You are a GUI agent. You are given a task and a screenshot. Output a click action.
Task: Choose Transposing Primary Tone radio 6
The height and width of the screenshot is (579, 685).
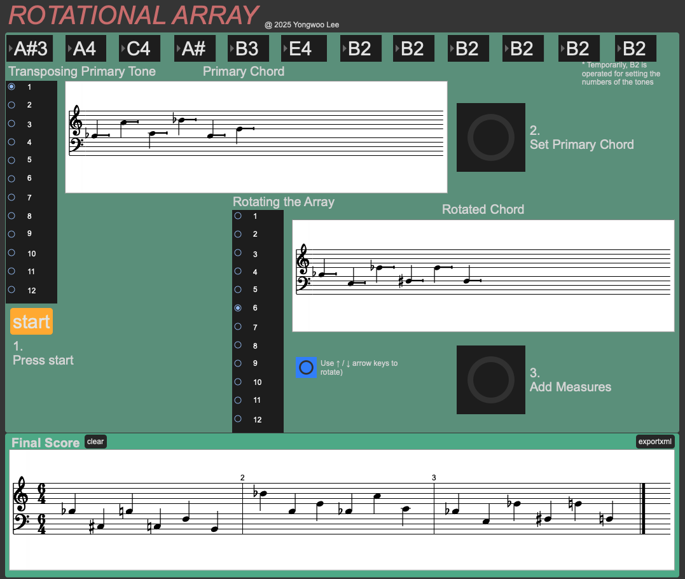click(12, 179)
